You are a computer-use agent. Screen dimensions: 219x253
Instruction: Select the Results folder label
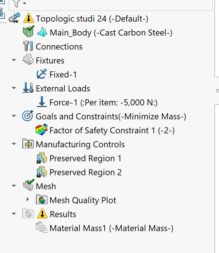click(63, 214)
